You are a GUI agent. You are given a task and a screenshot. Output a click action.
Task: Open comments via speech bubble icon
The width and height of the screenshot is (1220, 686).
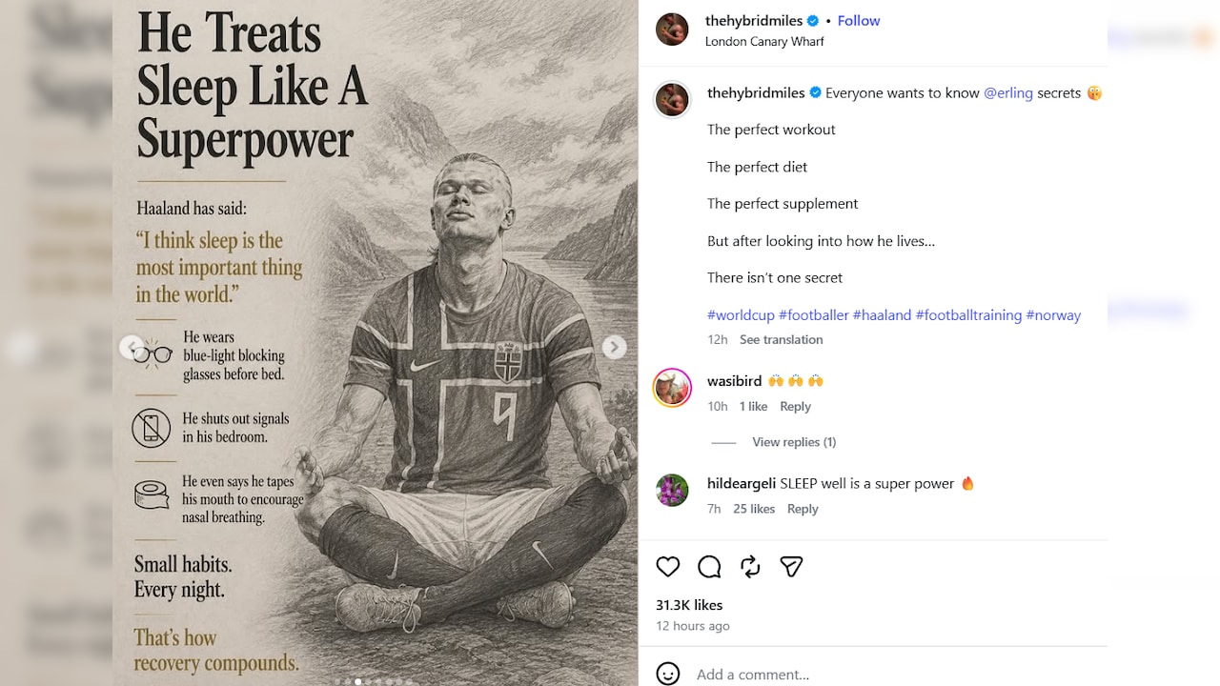(709, 567)
